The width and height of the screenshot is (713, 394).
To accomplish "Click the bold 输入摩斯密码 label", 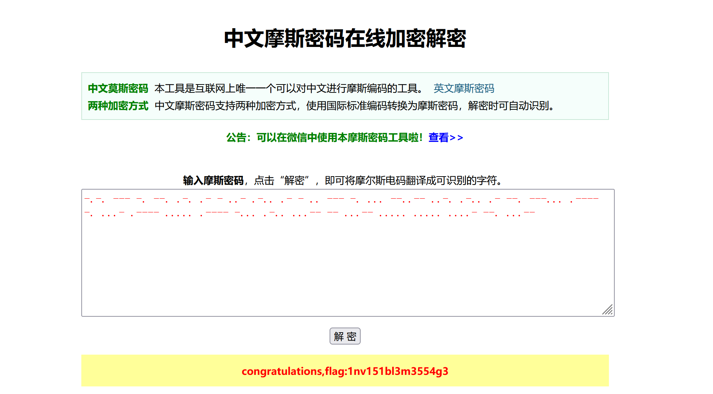I will (x=213, y=180).
